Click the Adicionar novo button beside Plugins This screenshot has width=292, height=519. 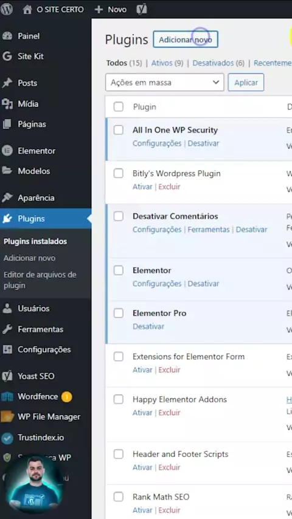186,40
